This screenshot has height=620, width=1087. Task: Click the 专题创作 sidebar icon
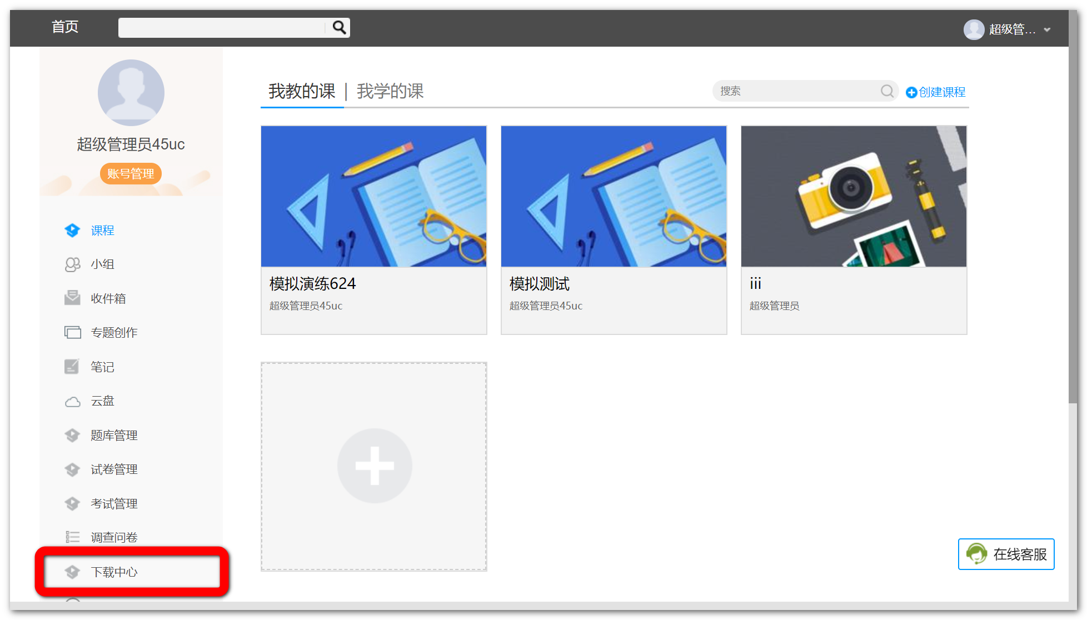click(x=72, y=332)
